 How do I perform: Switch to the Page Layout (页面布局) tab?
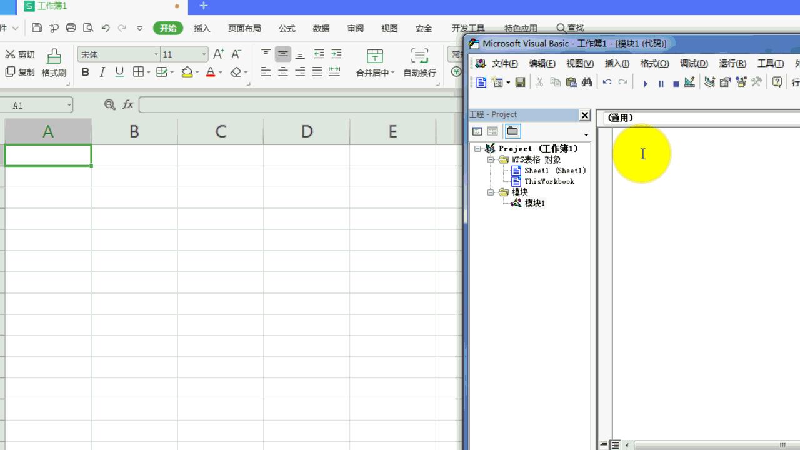(244, 28)
